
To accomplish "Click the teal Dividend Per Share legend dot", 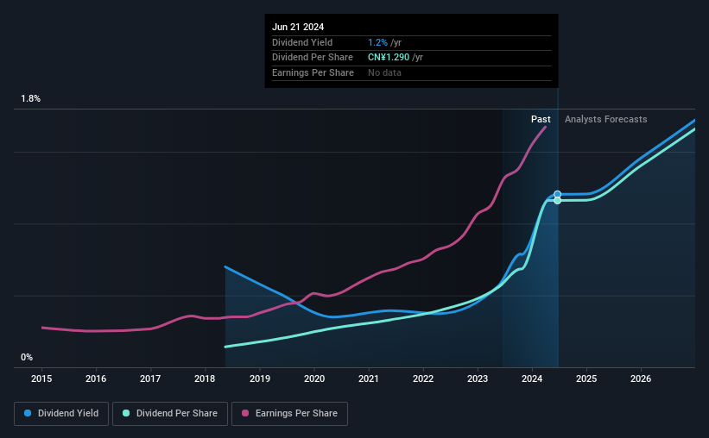I will click(126, 413).
